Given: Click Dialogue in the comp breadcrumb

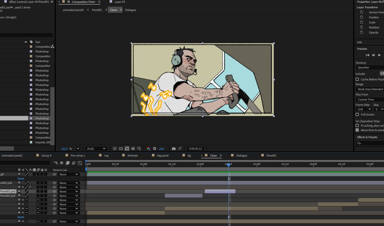Looking at the screenshot, I should [x=130, y=10].
